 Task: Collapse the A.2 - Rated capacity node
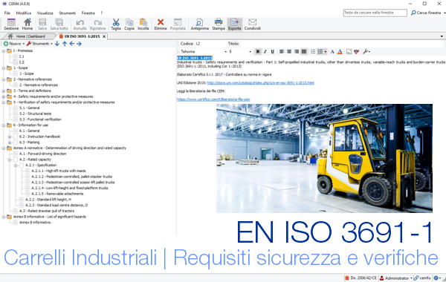click(x=10, y=160)
